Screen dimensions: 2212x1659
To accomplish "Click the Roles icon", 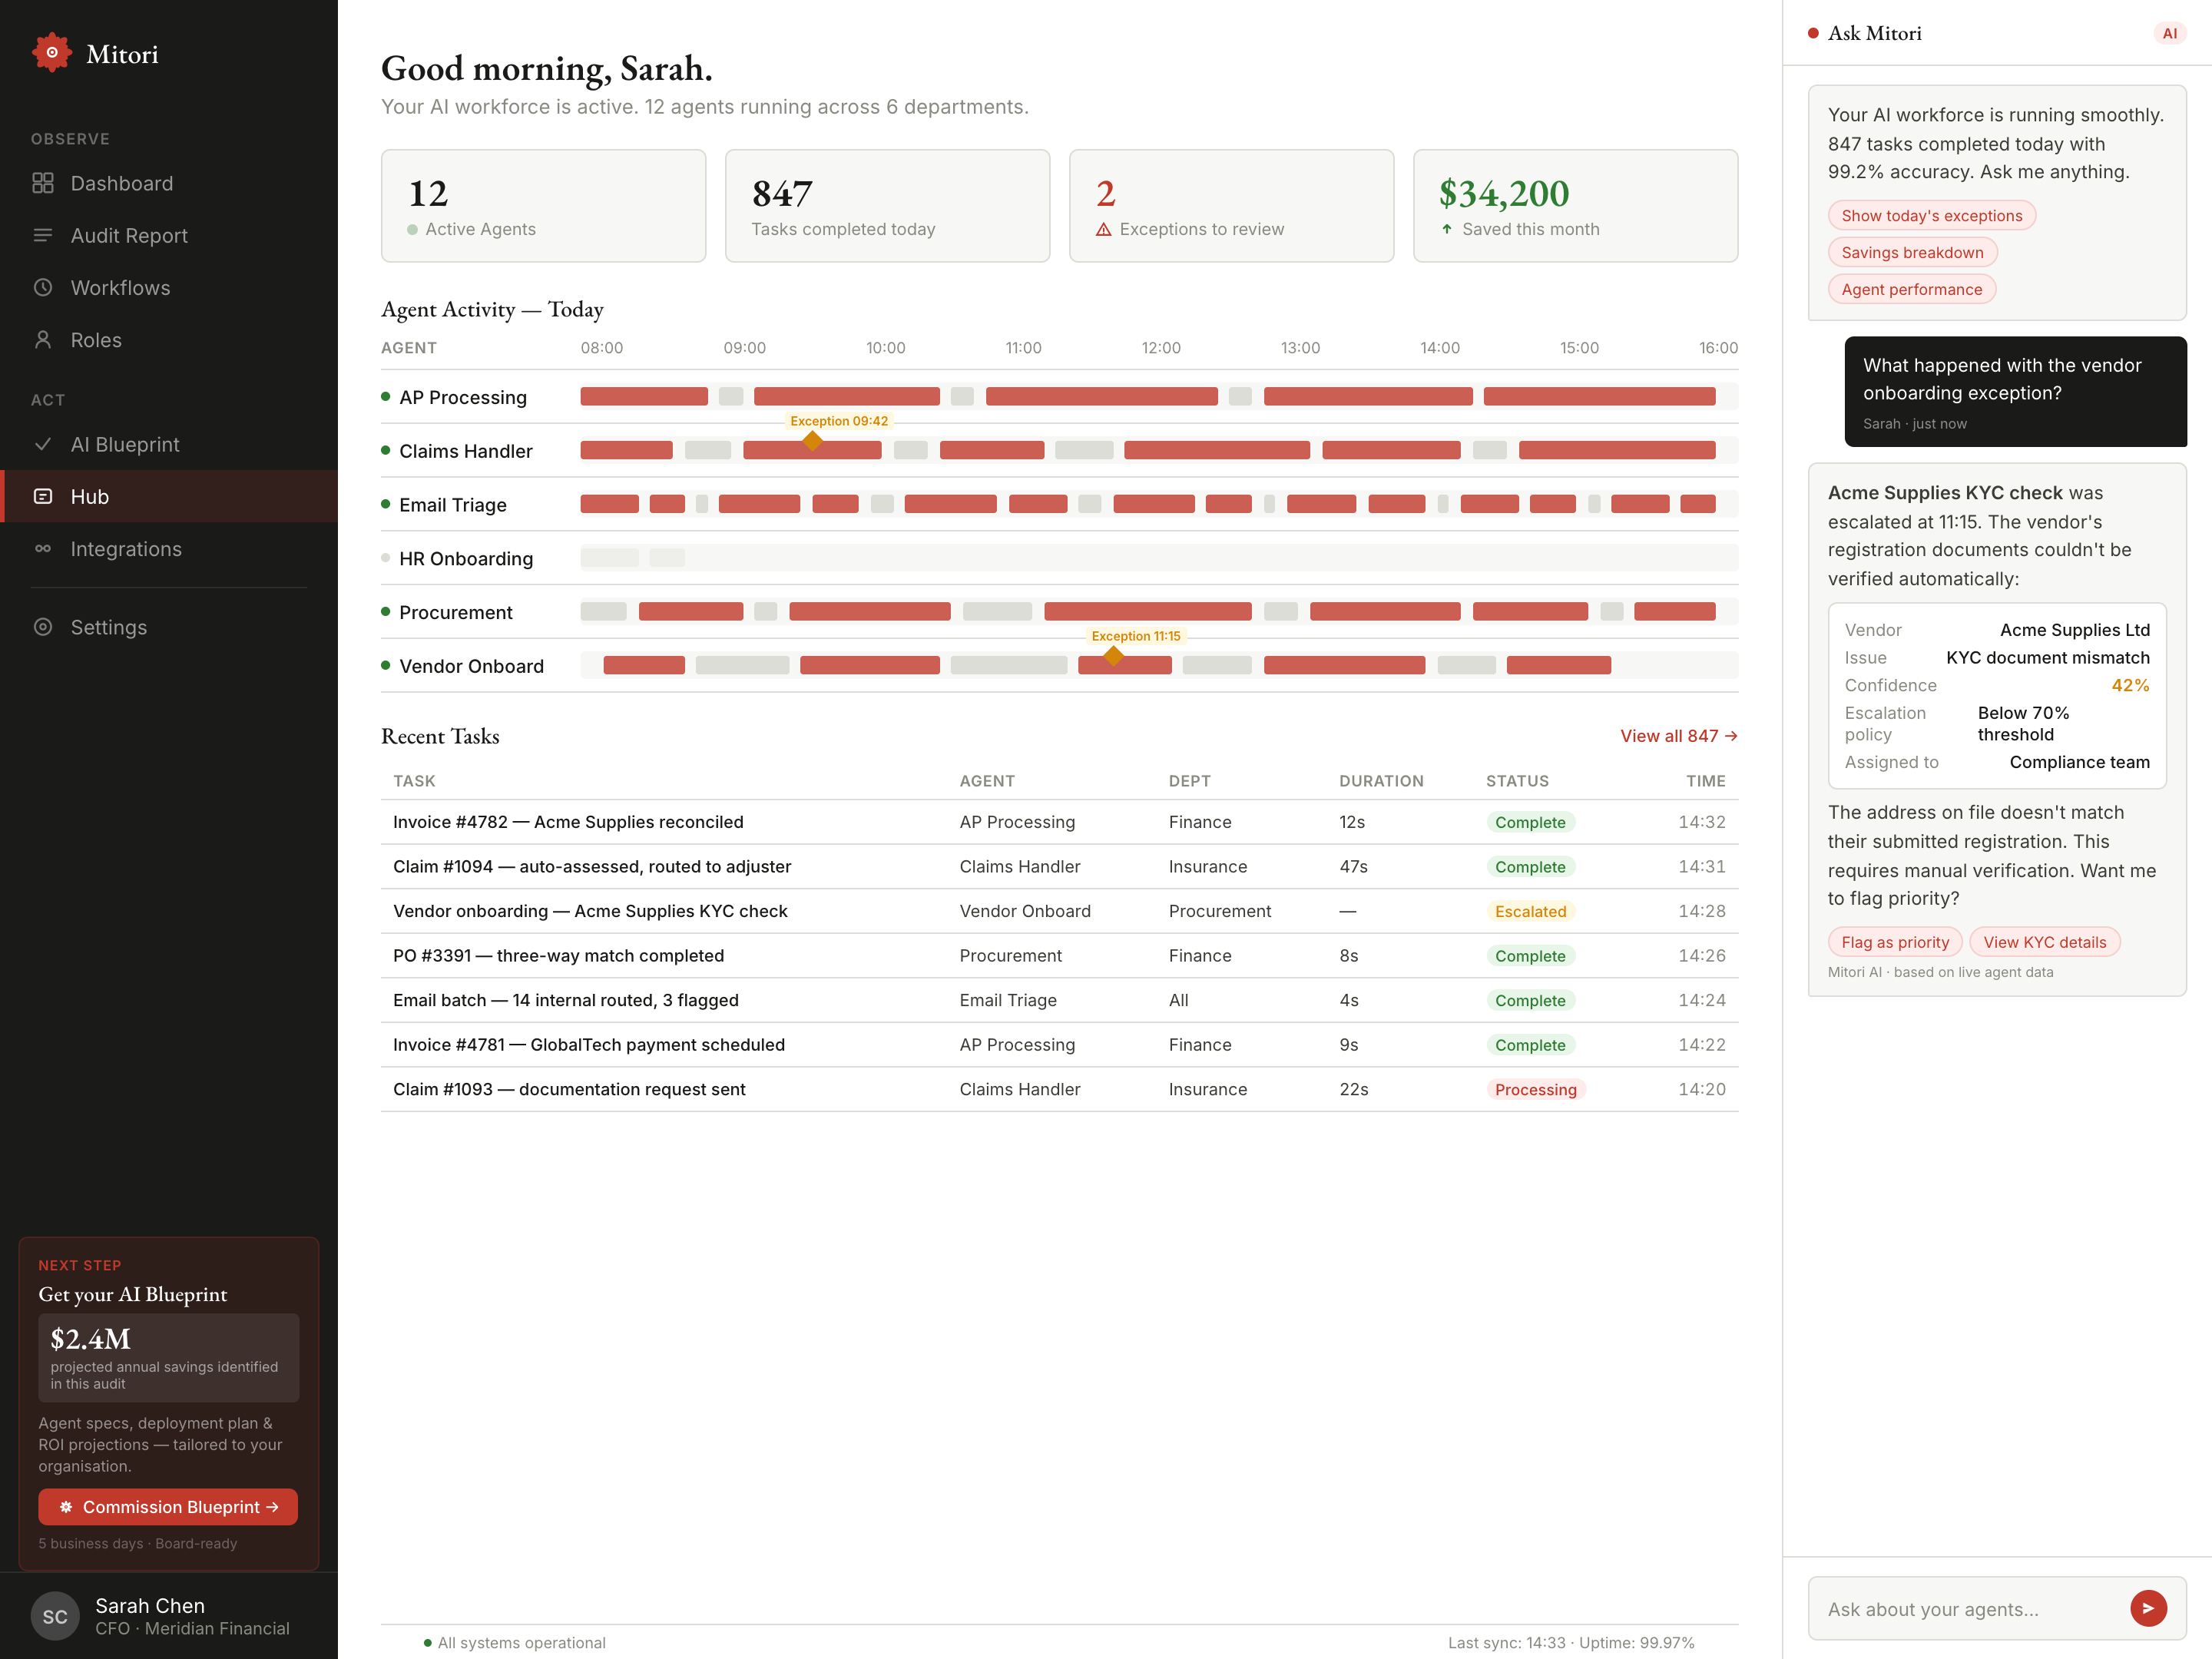I will [44, 340].
